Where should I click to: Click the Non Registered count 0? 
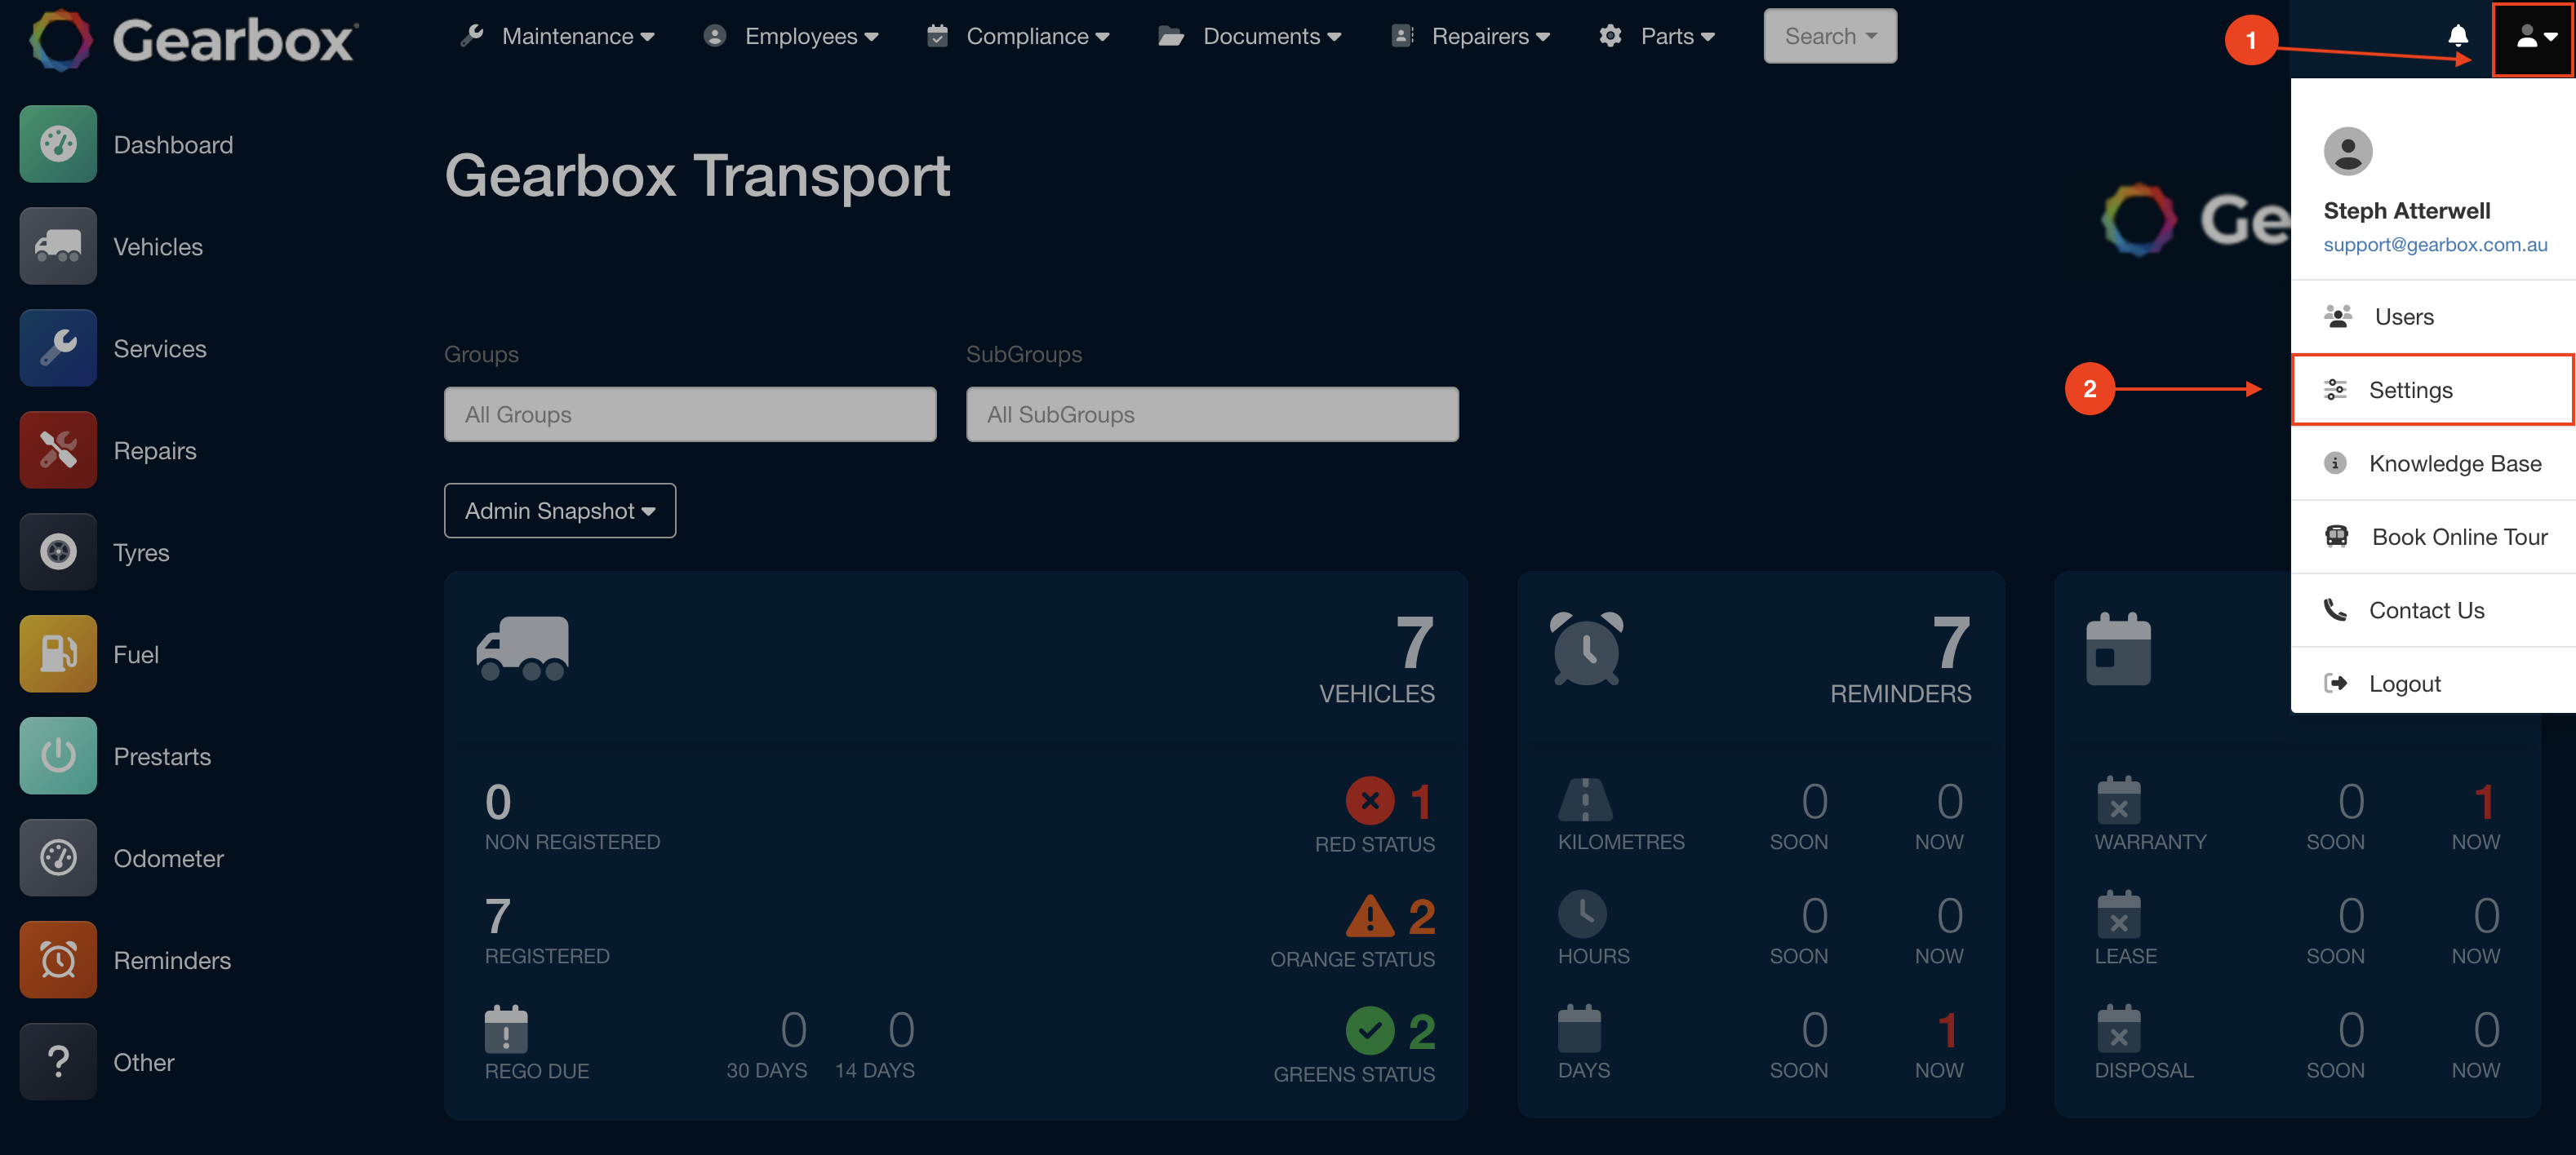click(498, 801)
